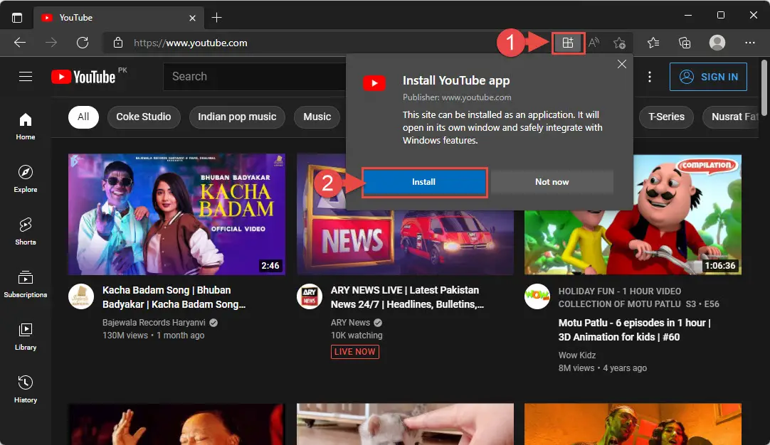Viewport: 770px width, 445px height.
Task: Close the Install YouTube app popup
Action: pyautogui.click(x=622, y=64)
